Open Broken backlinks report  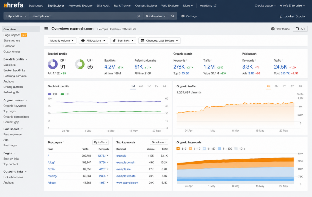[x=14, y=70]
